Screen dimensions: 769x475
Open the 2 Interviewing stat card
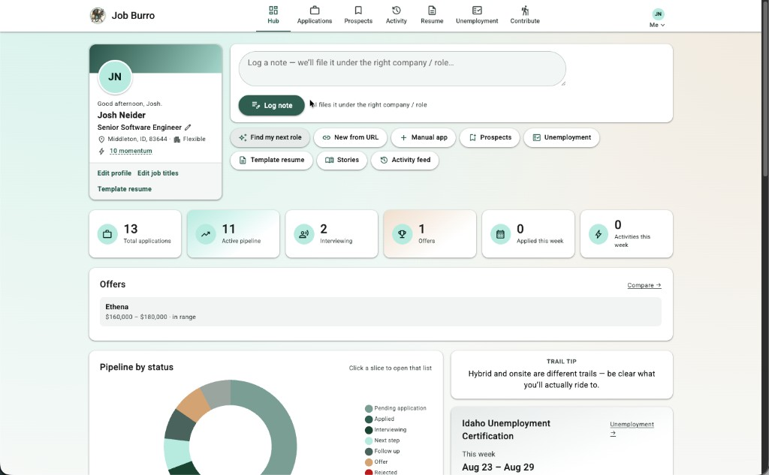[331, 234]
